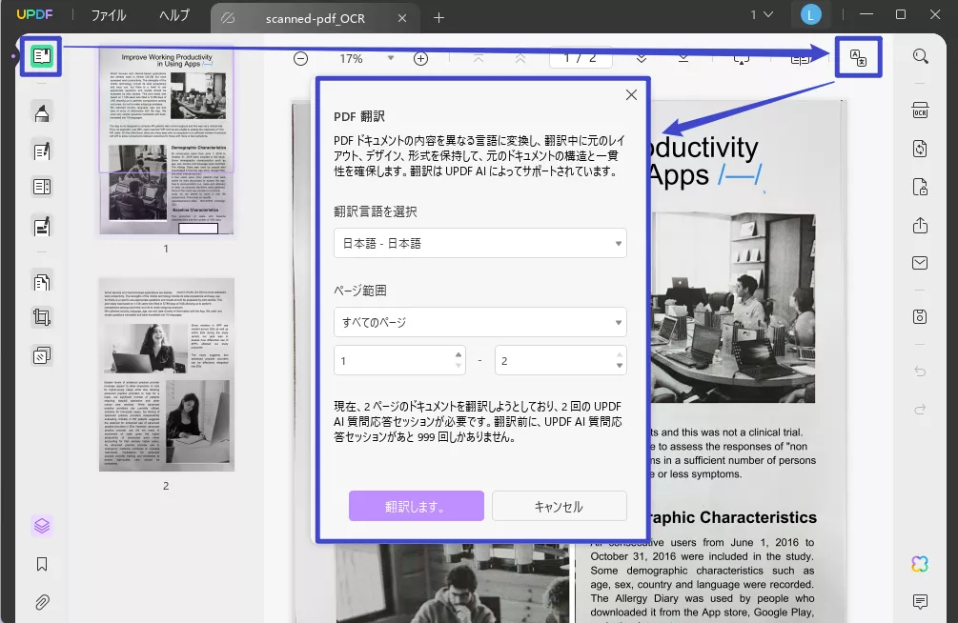Open the Attachments paperclip panel
The image size is (958, 623).
[42, 602]
